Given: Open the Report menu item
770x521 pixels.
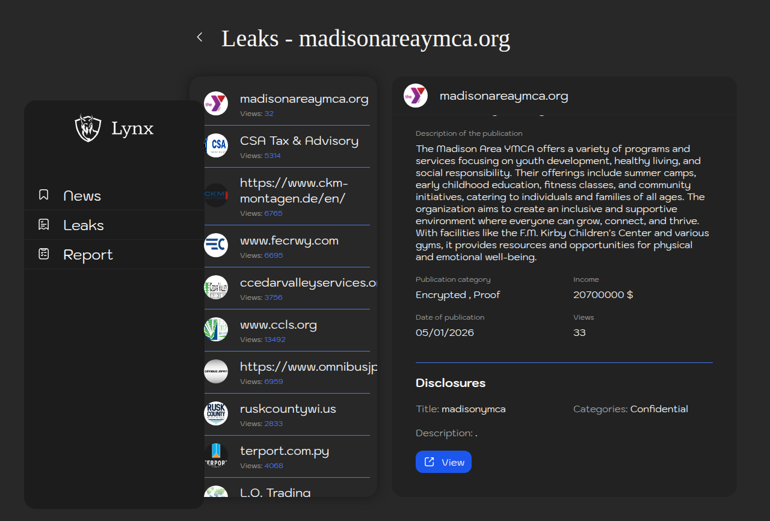Looking at the screenshot, I should point(88,255).
